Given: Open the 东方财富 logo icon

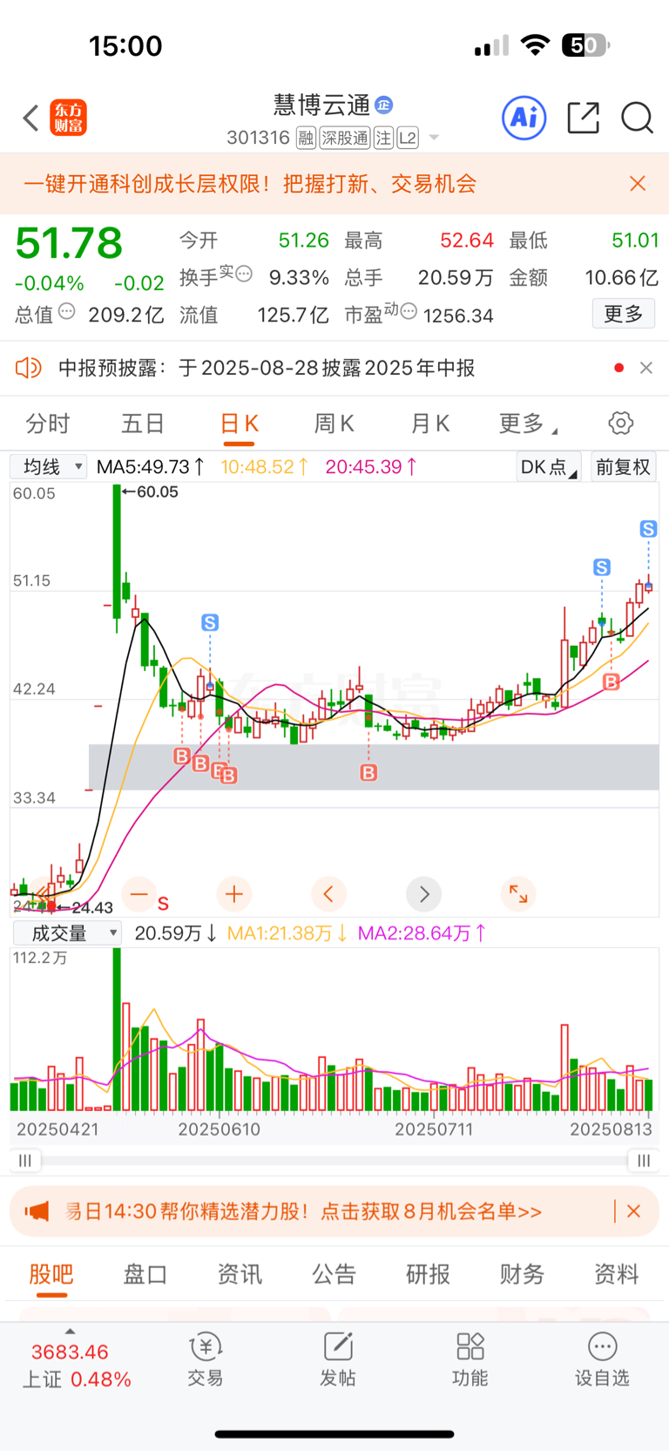Looking at the screenshot, I should (69, 118).
